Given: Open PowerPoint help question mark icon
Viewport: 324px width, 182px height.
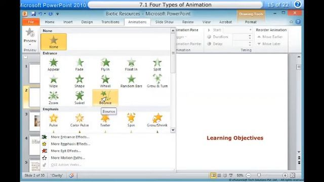Looking at the screenshot, I should [298, 22].
